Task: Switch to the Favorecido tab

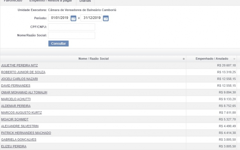Action: pos(13,1)
